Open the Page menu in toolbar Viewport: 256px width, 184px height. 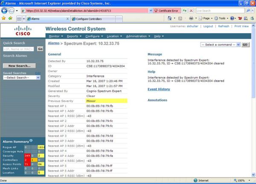pyautogui.click(x=205, y=18)
